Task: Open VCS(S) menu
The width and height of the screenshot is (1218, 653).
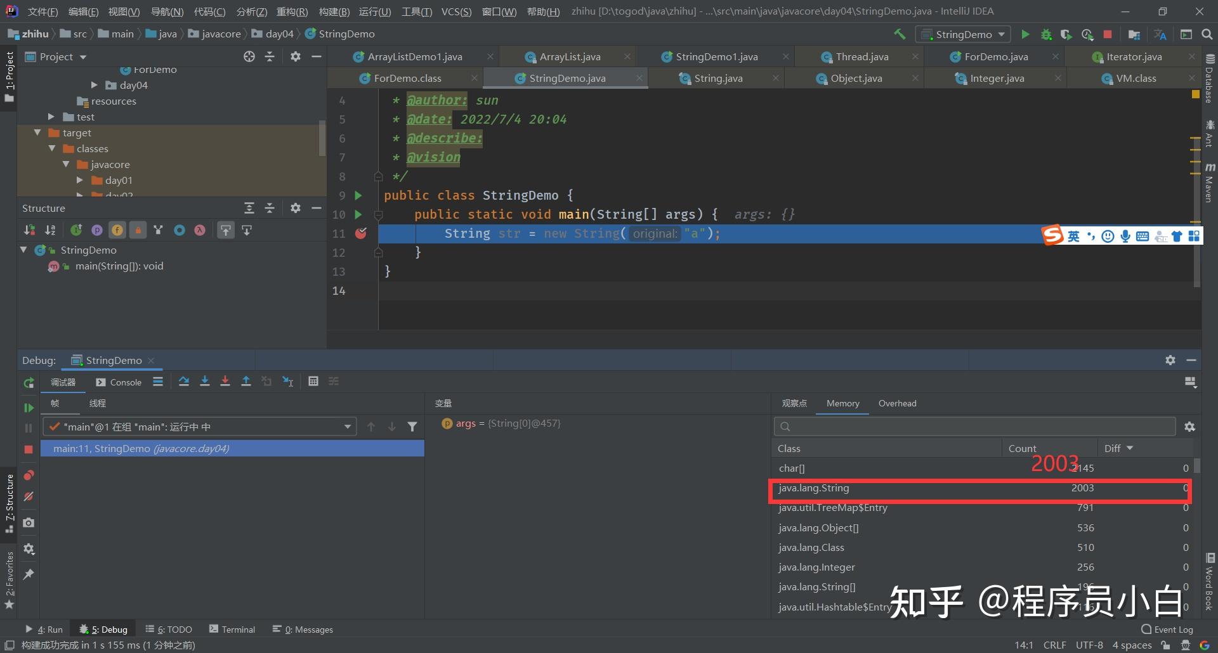Action: [457, 11]
